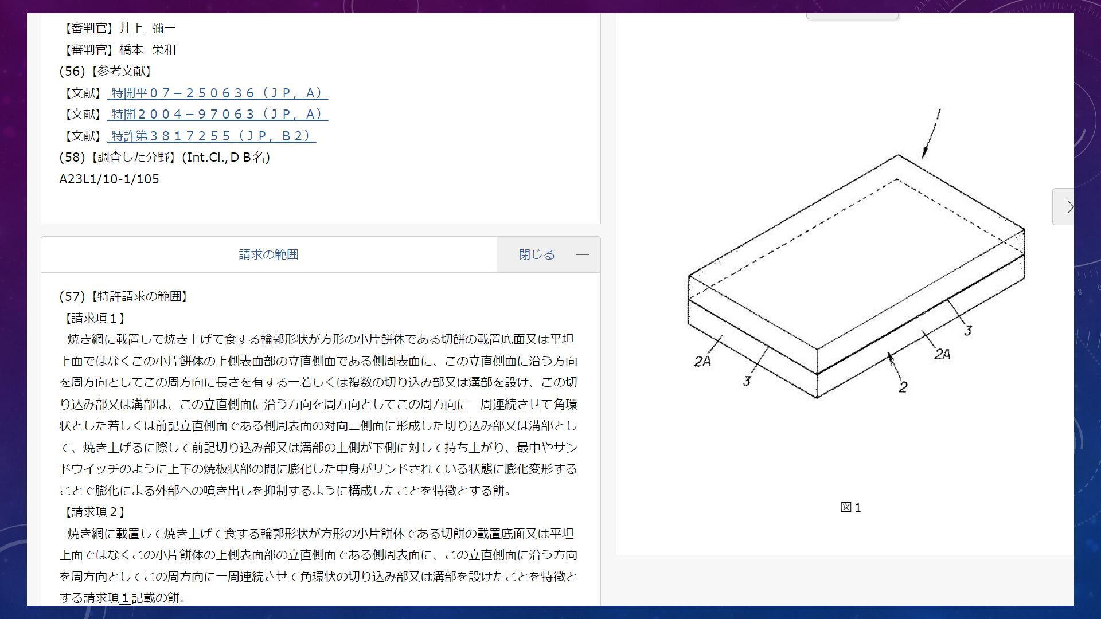This screenshot has height=619, width=1101.
Task: Open cited patent 特許第3817255
Action: (x=211, y=136)
